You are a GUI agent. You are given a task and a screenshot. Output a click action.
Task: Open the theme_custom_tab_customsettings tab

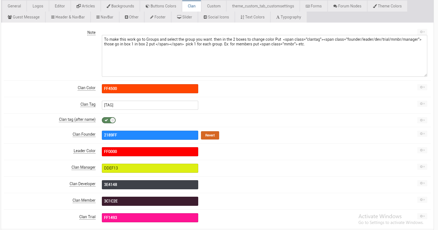pyautogui.click(x=263, y=6)
